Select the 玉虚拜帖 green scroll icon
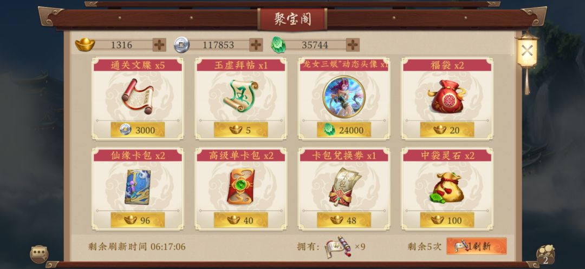This screenshot has width=585, height=269. (x=240, y=96)
